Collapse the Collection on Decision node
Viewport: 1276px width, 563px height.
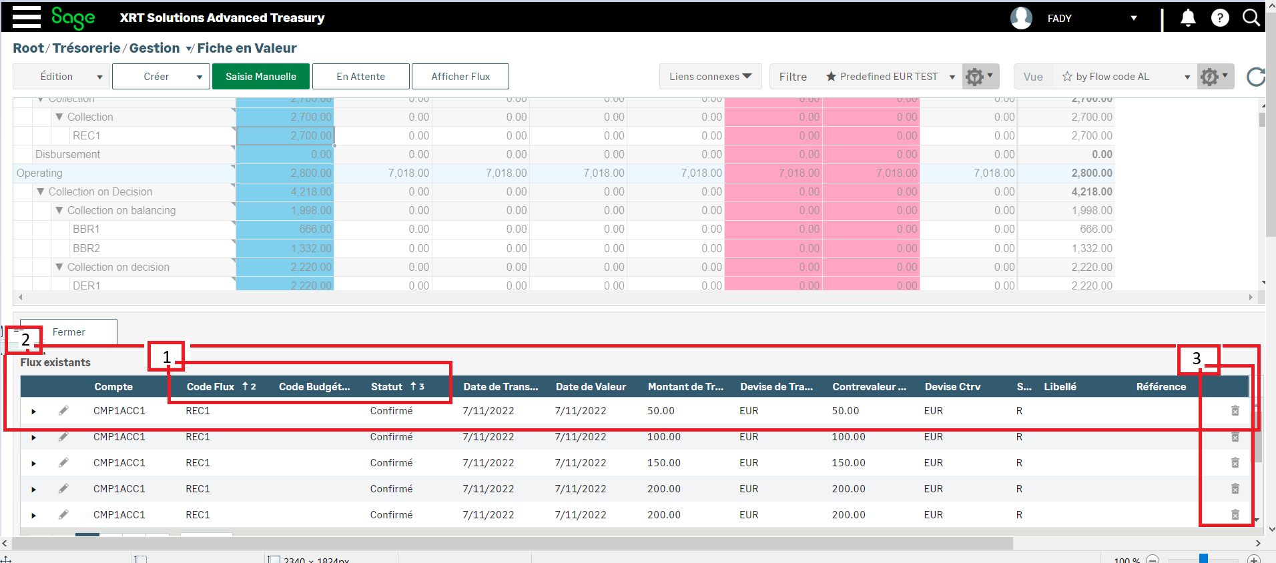tap(41, 192)
